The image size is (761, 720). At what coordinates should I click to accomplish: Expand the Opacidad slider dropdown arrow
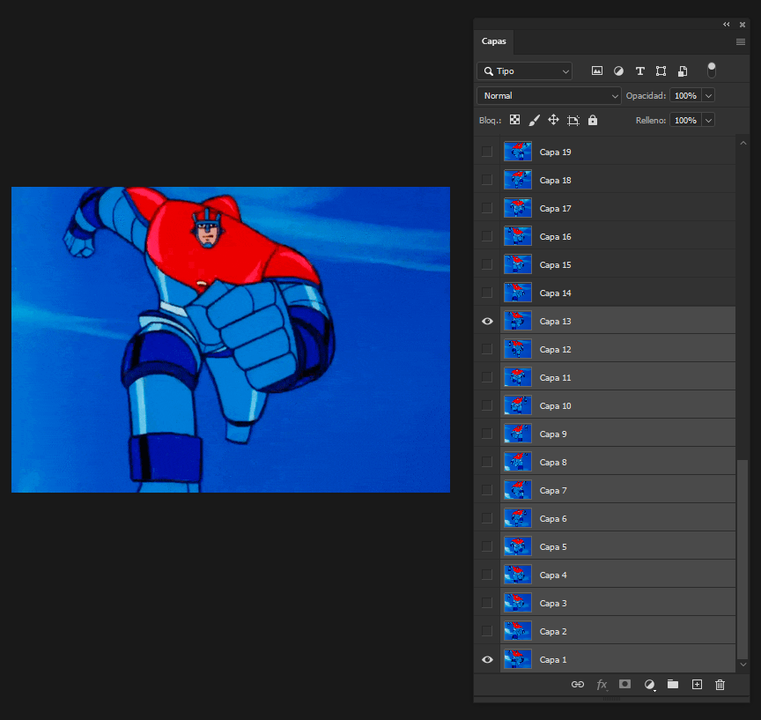708,95
